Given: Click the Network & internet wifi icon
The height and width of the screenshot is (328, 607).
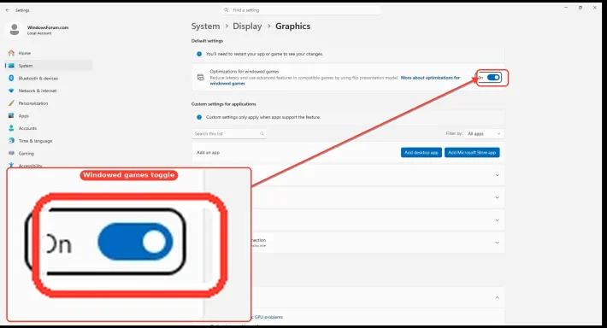Looking at the screenshot, I should click(x=11, y=91).
